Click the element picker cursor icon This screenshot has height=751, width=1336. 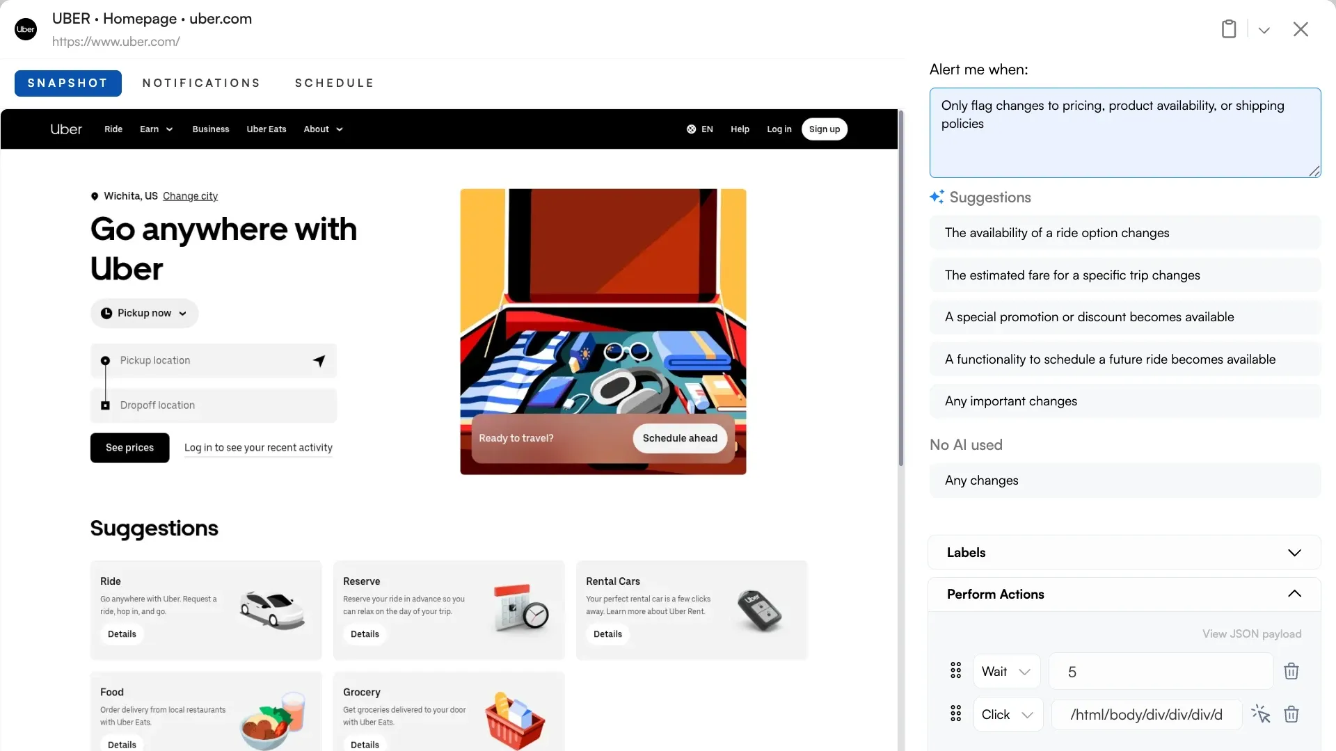click(x=1260, y=714)
